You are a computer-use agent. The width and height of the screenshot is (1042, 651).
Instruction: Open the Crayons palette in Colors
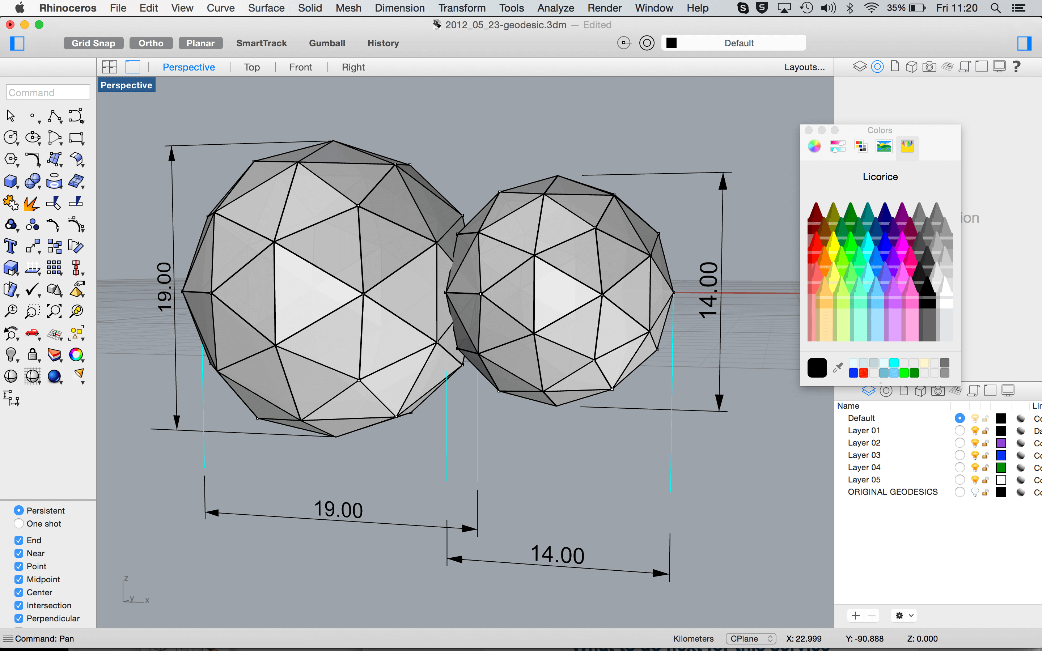pyautogui.click(x=907, y=146)
